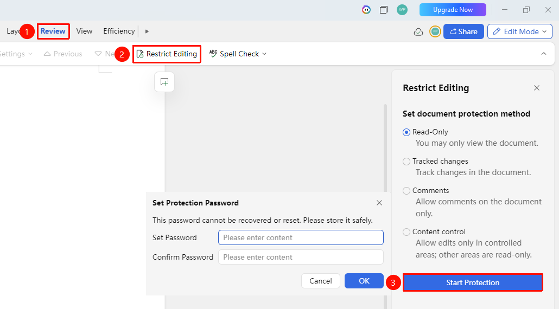Add a comment with the floating icon
Image resolution: width=559 pixels, height=309 pixels.
[x=164, y=82]
